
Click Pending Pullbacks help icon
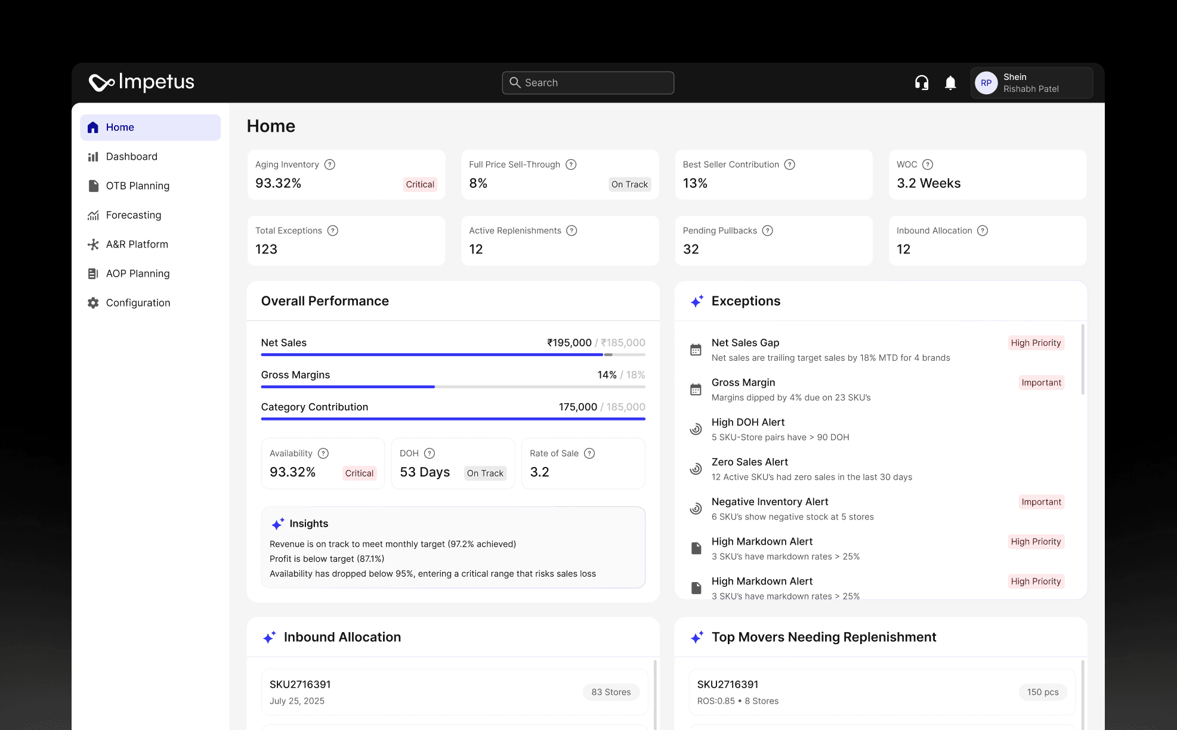point(768,231)
